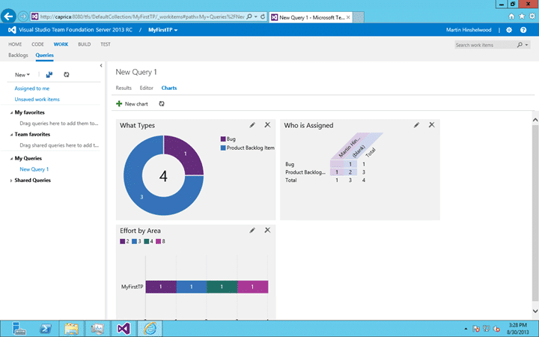539x337 pixels.
Task: Open the MyFirstTP project dropdown
Action: click(163, 30)
